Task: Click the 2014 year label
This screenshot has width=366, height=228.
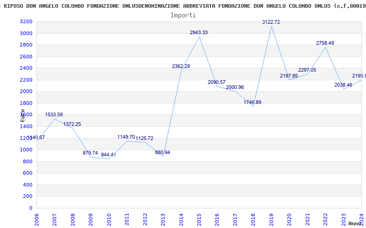Action: (x=181, y=219)
